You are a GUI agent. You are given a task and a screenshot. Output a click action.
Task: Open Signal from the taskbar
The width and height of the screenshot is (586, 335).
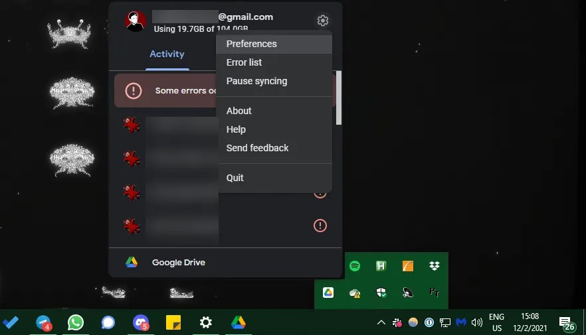[x=108, y=322]
